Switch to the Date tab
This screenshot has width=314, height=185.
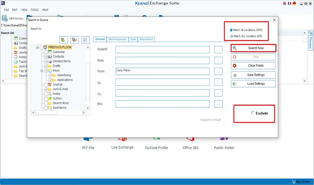pyautogui.click(x=133, y=39)
